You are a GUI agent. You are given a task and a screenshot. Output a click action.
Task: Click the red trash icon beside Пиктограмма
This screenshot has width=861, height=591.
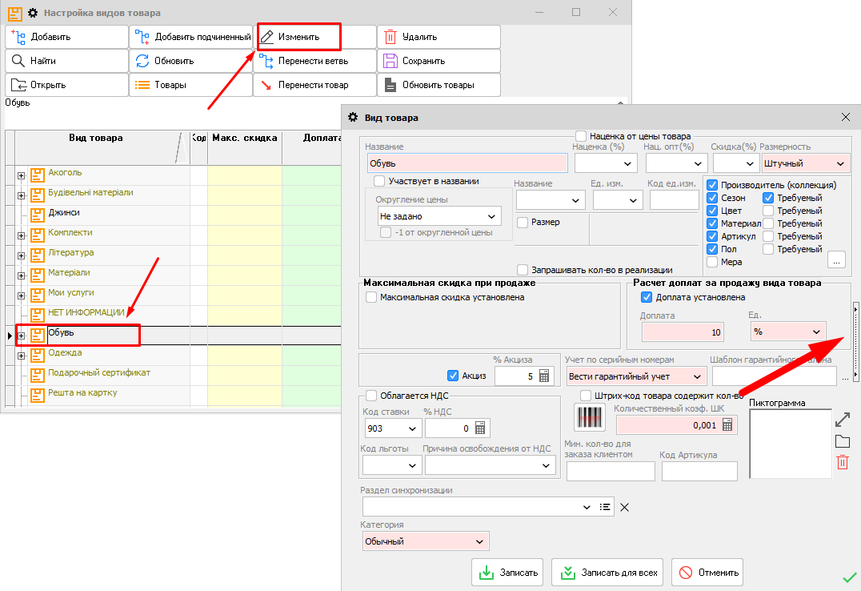pos(842,462)
